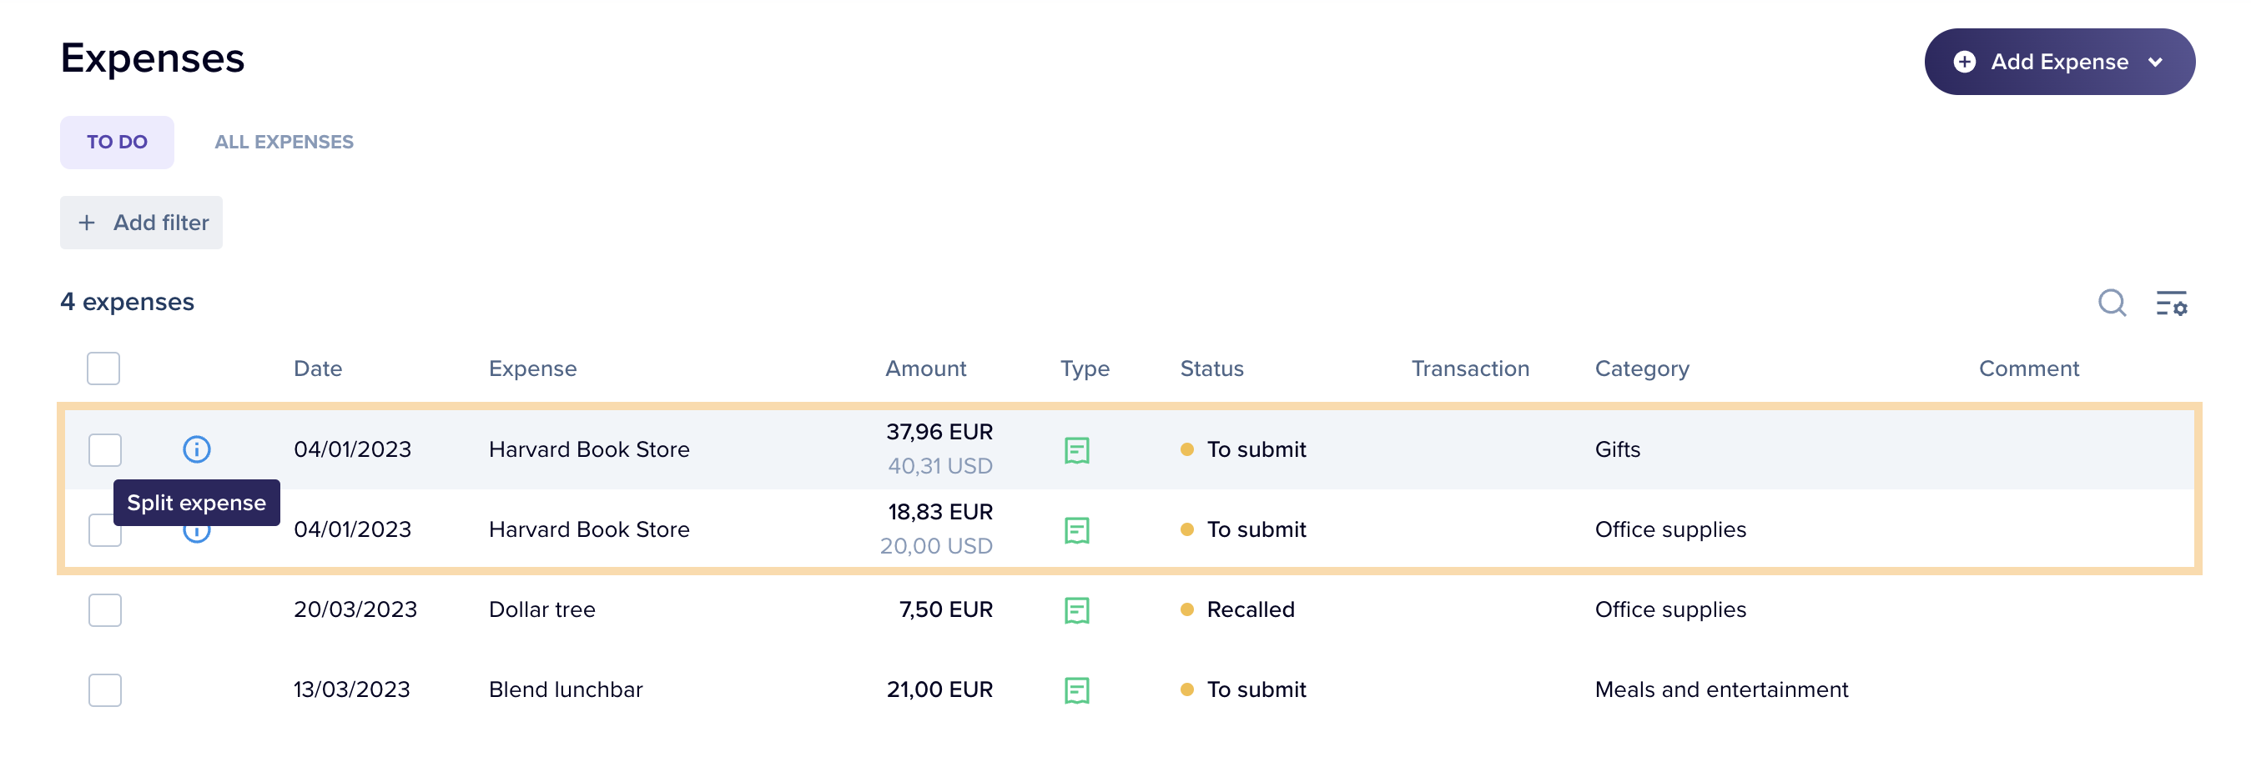Expand the Add Expense dropdown chevron

tap(2155, 61)
